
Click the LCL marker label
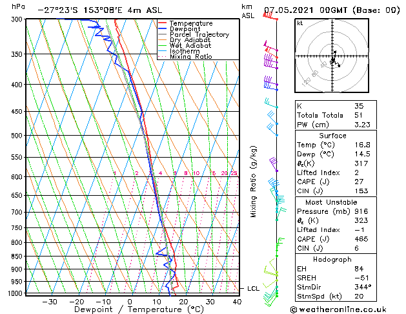pyautogui.click(x=253, y=288)
